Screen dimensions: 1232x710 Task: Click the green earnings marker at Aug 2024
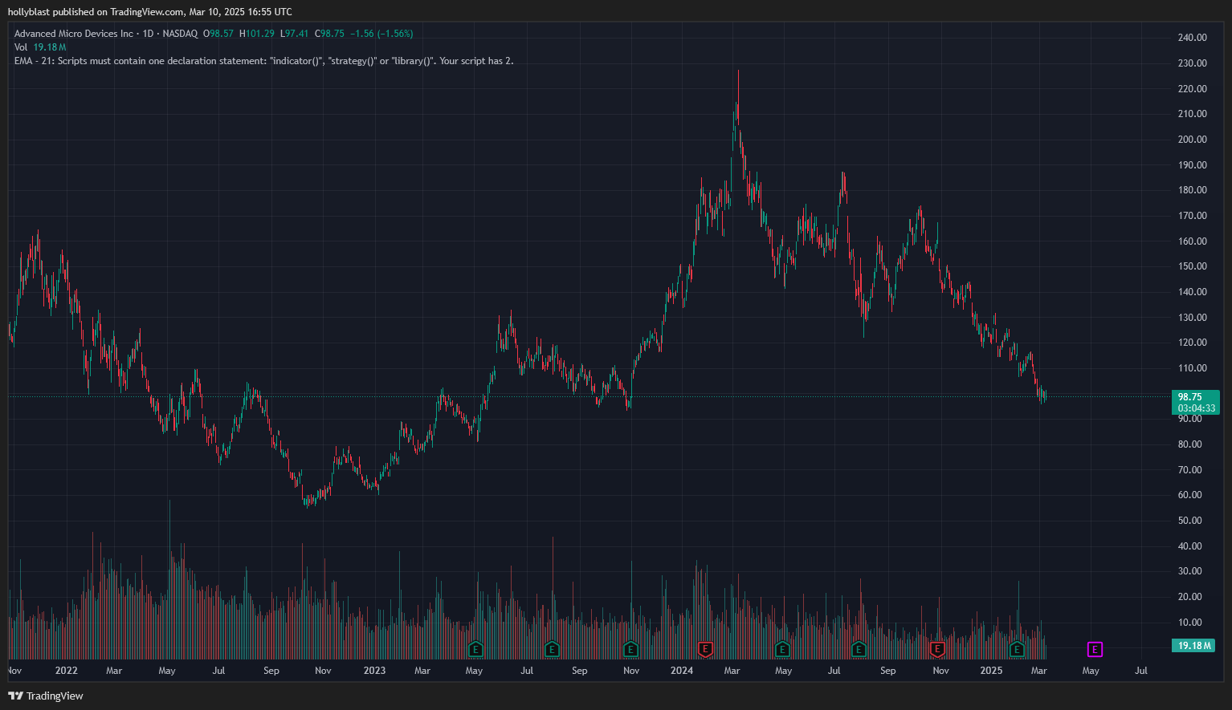(x=859, y=649)
